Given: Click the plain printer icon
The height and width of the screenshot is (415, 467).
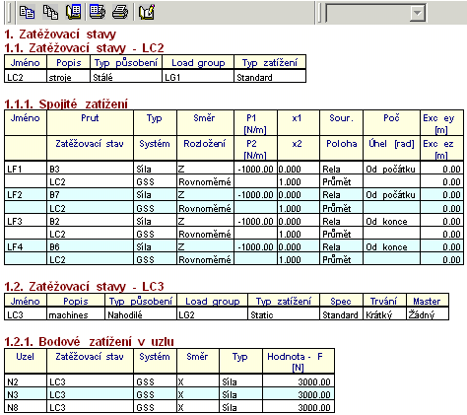Looking at the screenshot, I should 120,13.
